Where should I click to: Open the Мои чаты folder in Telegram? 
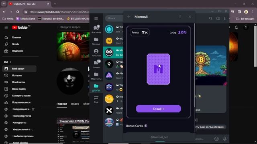(96, 76)
